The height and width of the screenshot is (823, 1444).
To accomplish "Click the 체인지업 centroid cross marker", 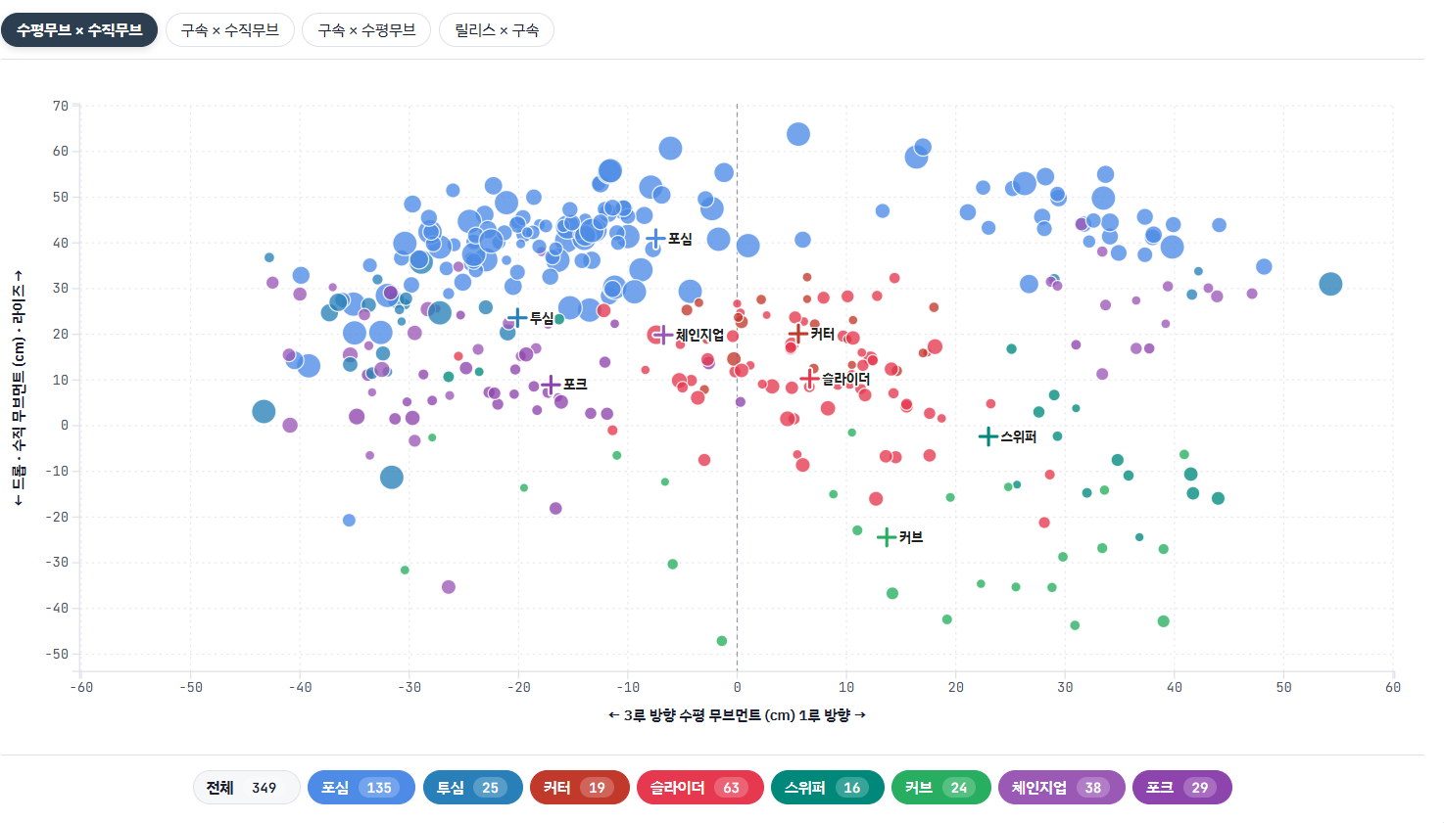I will click(662, 335).
